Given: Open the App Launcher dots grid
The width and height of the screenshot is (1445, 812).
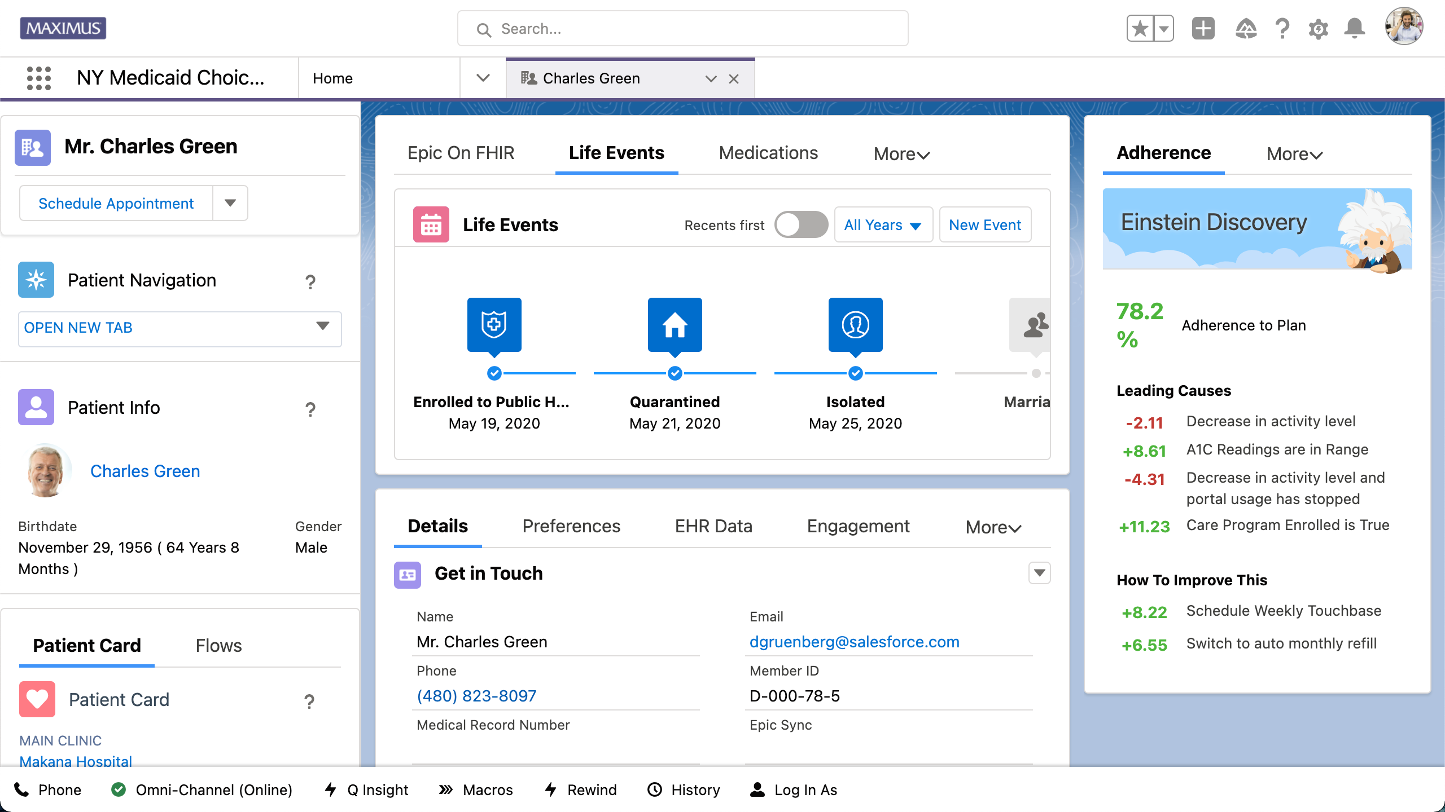Looking at the screenshot, I should tap(39, 78).
